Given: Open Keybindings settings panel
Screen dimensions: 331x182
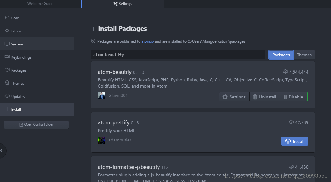Looking at the screenshot, I should point(37,57).
